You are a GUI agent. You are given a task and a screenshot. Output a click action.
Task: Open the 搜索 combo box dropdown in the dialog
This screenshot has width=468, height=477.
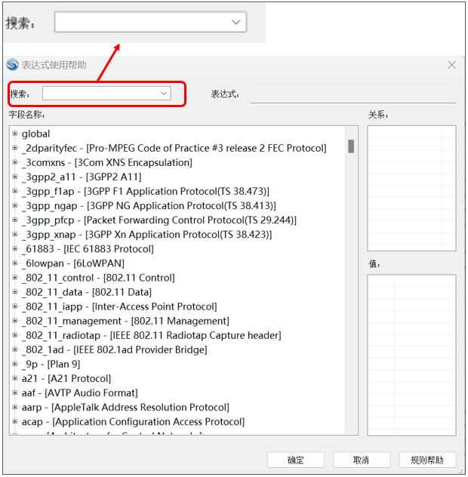click(x=164, y=93)
